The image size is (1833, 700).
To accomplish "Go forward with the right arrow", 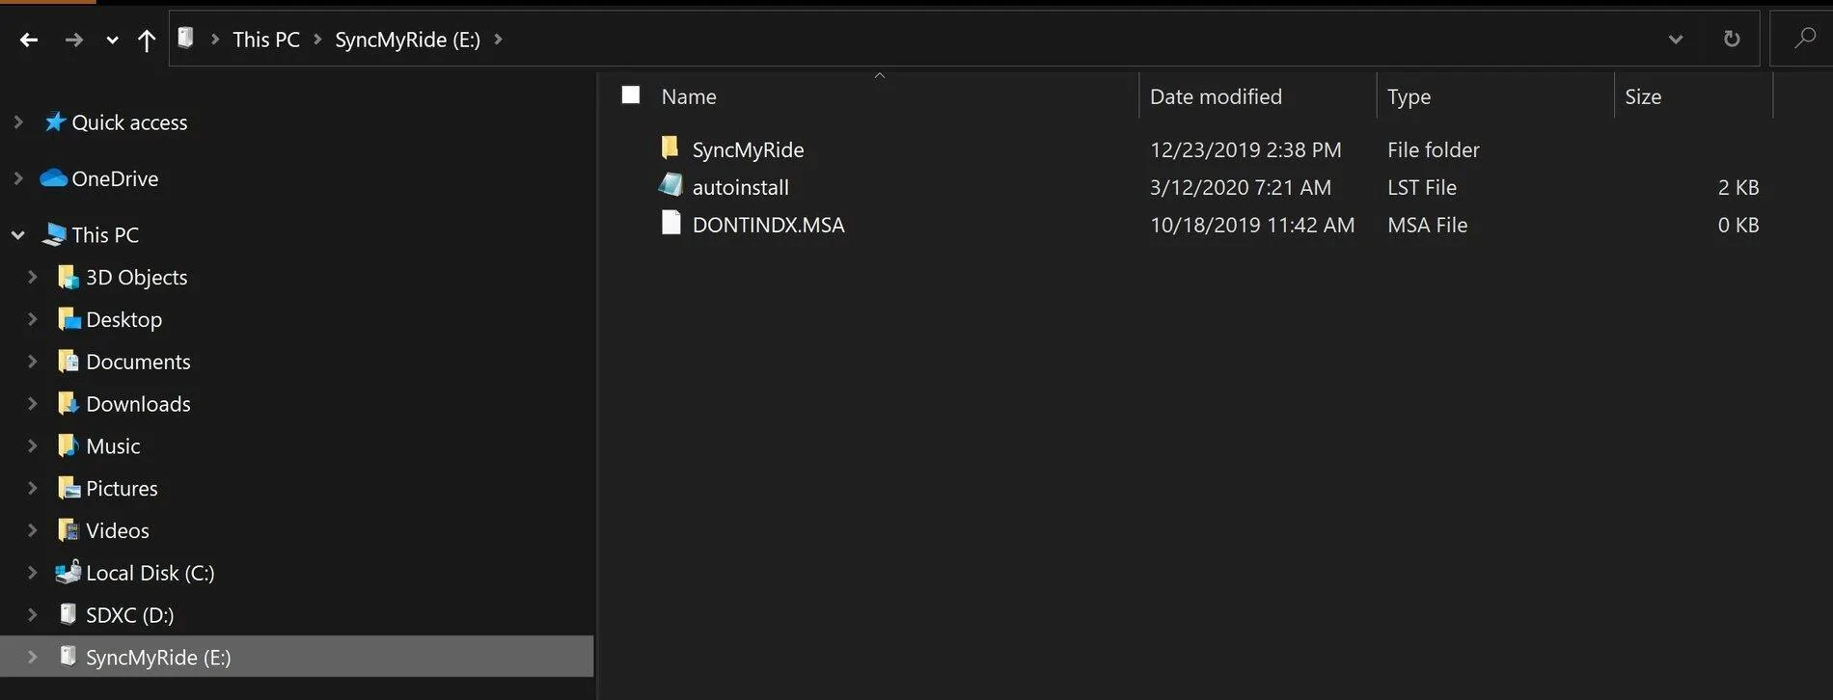I will pyautogui.click(x=73, y=40).
